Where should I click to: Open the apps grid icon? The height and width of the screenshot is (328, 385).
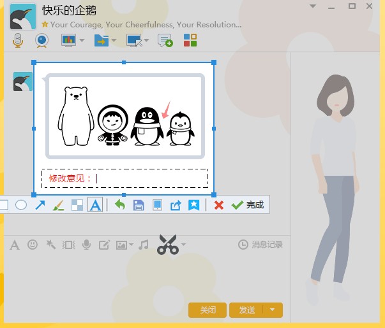190,40
